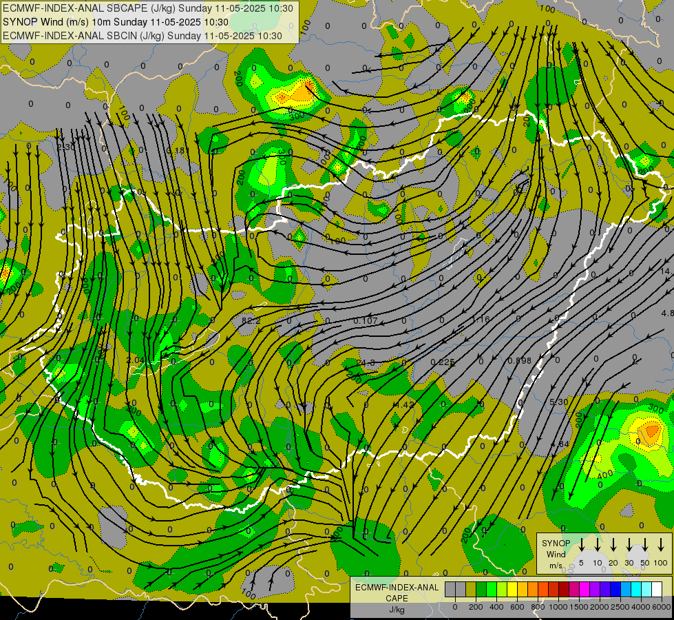This screenshot has height=620, width=674.
Task: Click the '2.30' value on the map
Action: point(66,147)
